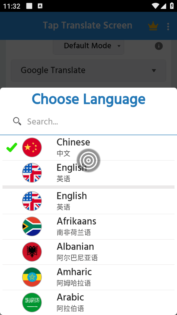Tap the green checkmark next to Chinese
Viewport: 177px width, 315px height.
(x=12, y=147)
